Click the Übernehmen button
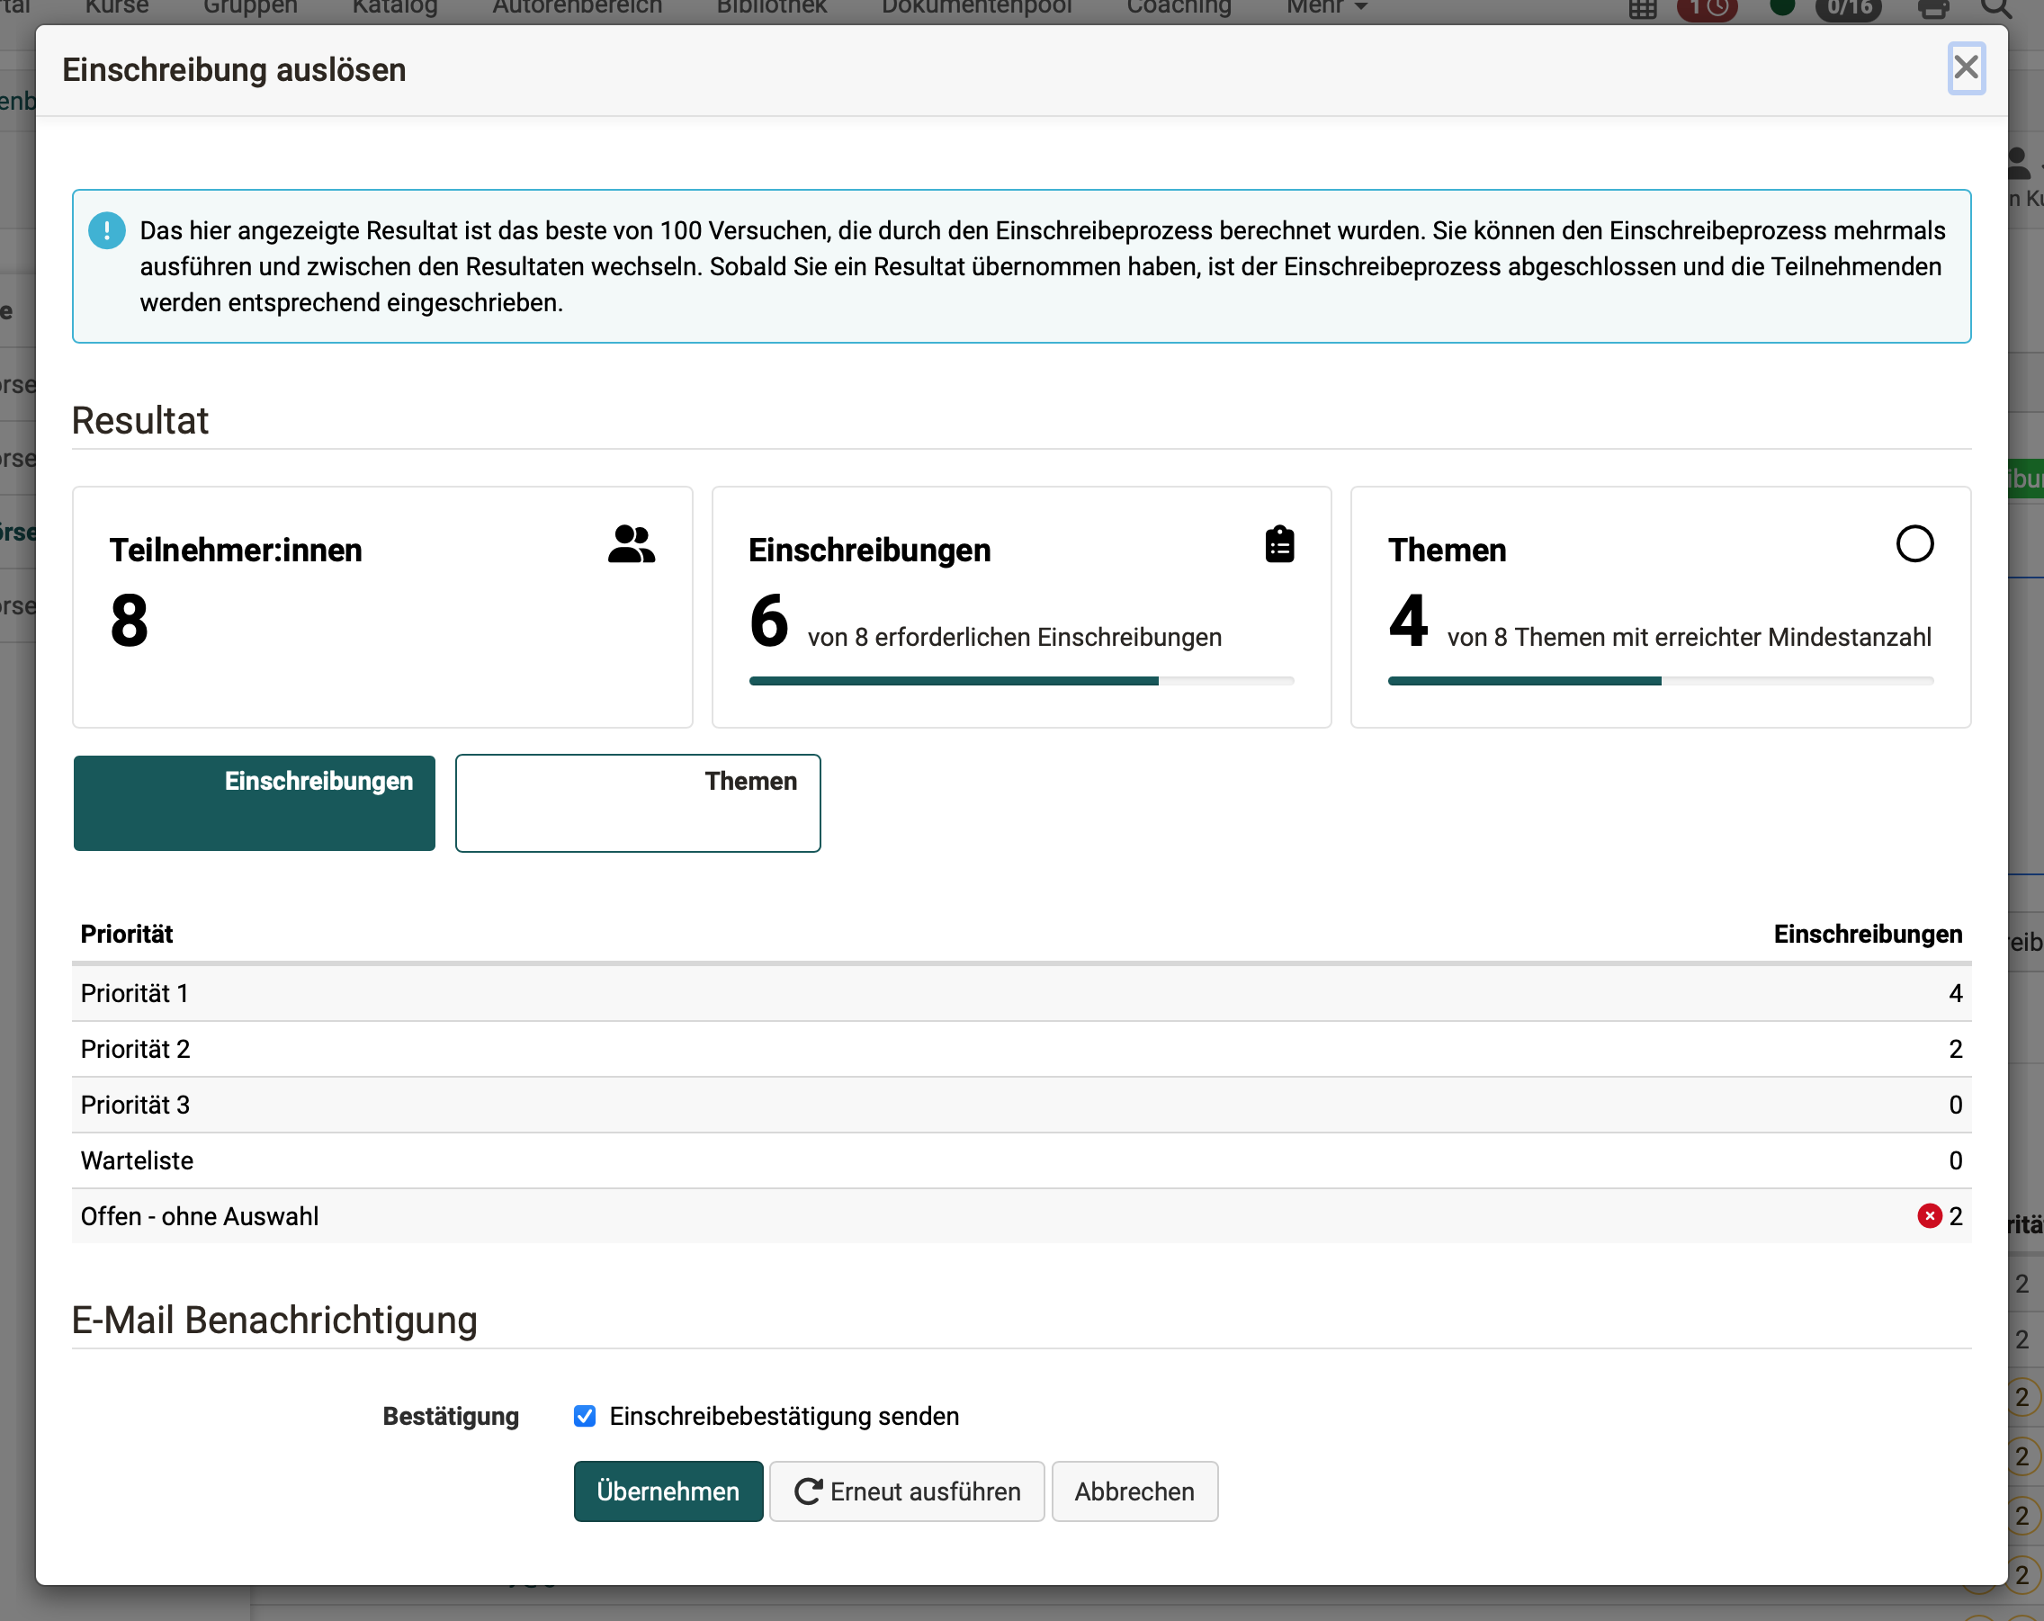The width and height of the screenshot is (2044, 1621). coord(668,1491)
